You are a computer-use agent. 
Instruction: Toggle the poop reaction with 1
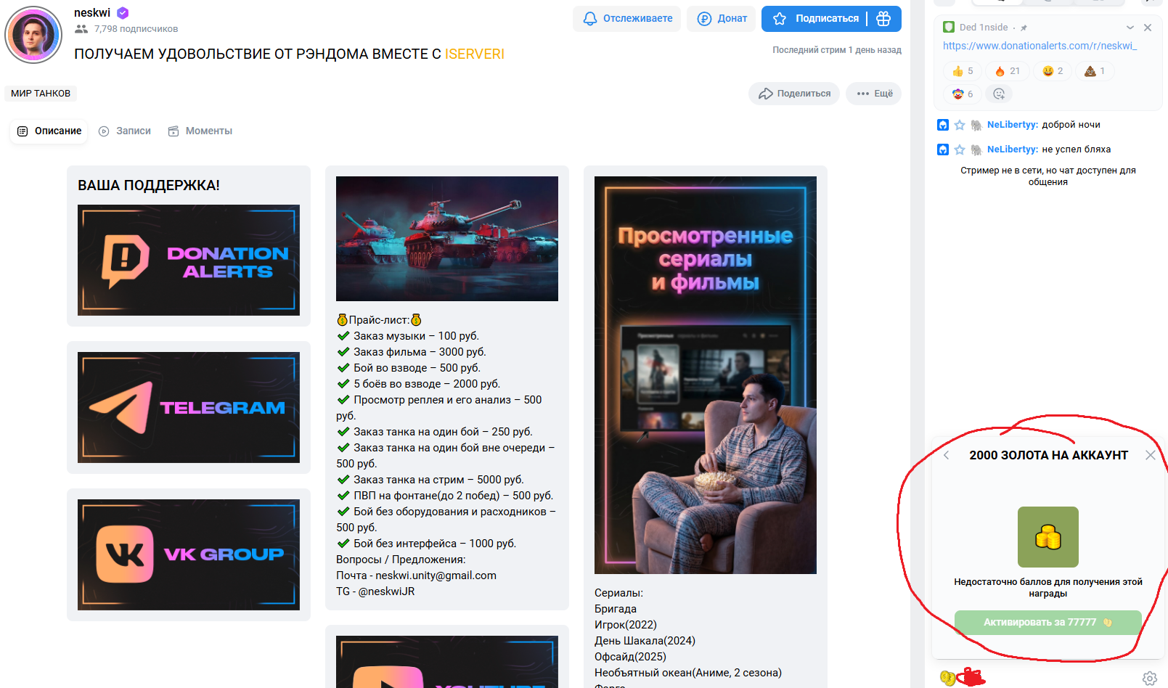click(x=1095, y=71)
